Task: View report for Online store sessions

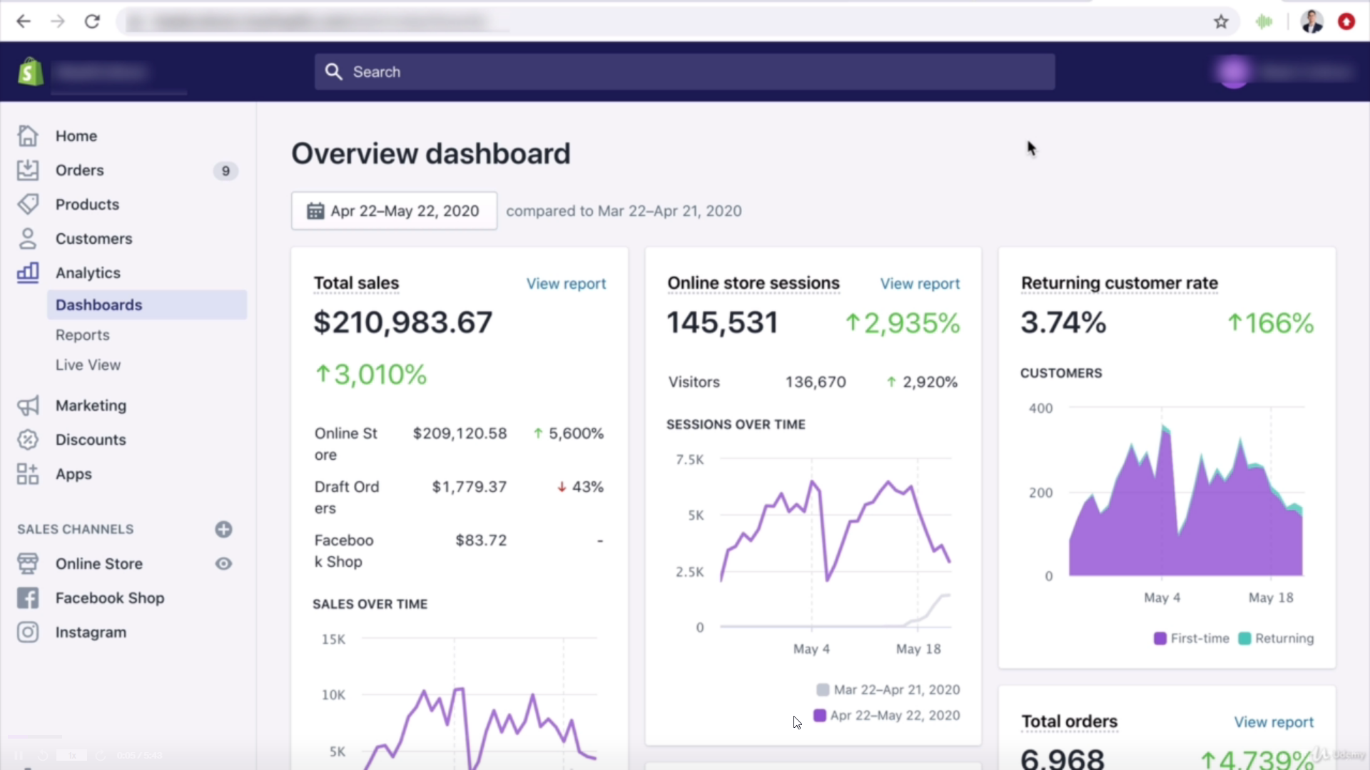Action: point(920,284)
